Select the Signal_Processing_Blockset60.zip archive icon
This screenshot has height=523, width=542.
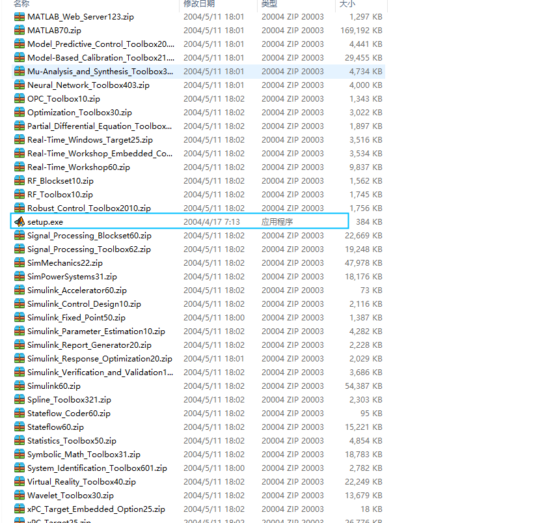(x=20, y=236)
